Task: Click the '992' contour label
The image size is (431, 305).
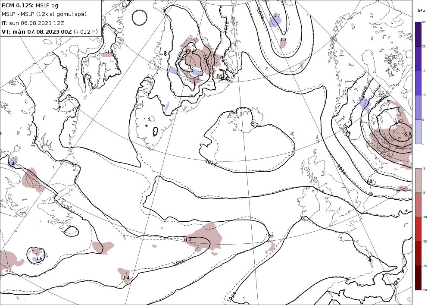Action: click(399, 122)
